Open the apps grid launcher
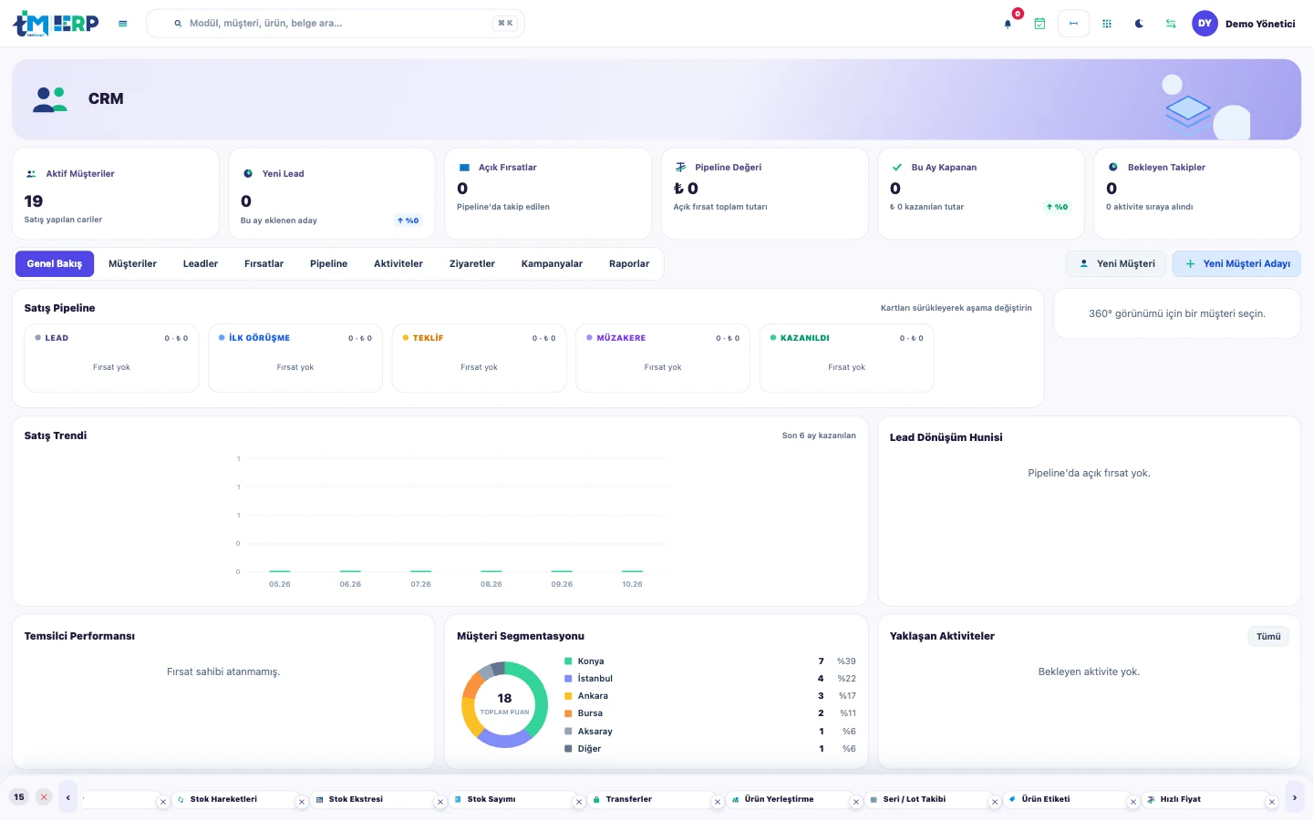The height and width of the screenshot is (820, 1313). pos(1107,24)
